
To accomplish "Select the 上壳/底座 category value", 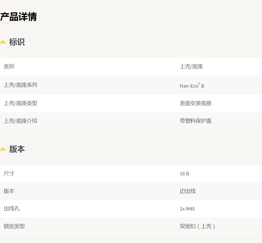I will (x=191, y=67).
